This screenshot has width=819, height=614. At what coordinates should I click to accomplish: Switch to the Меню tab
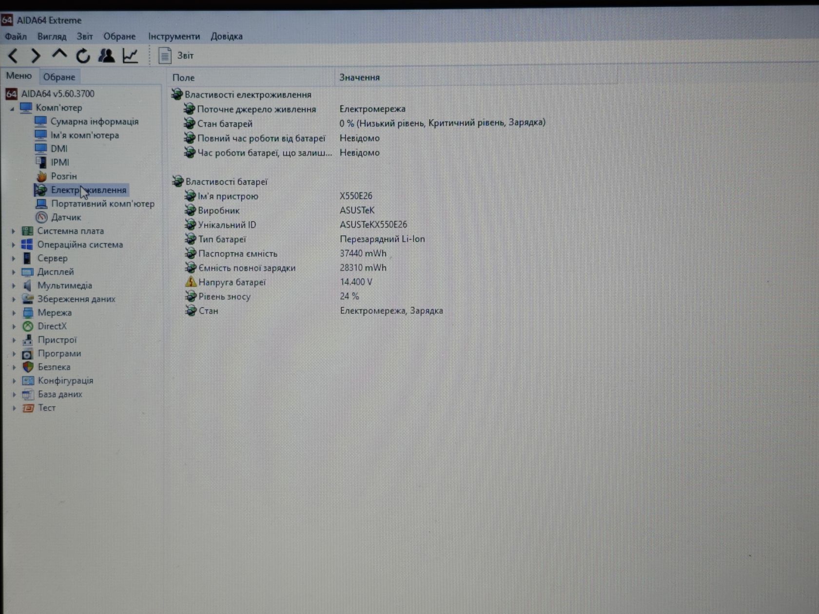19,76
